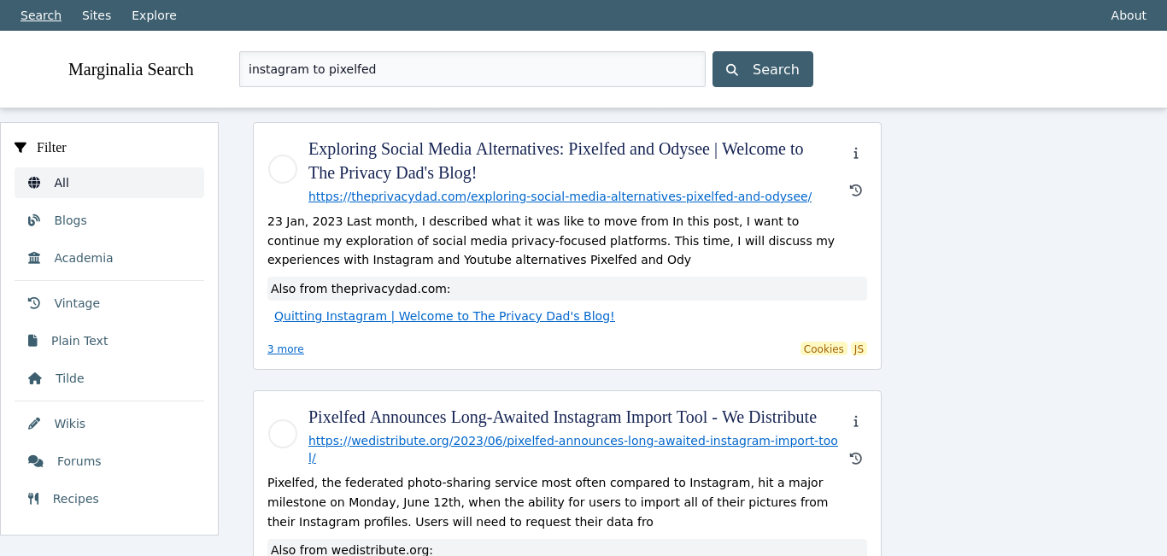Click the file icon beside Plain Text
1167x556 pixels.
(x=32, y=341)
